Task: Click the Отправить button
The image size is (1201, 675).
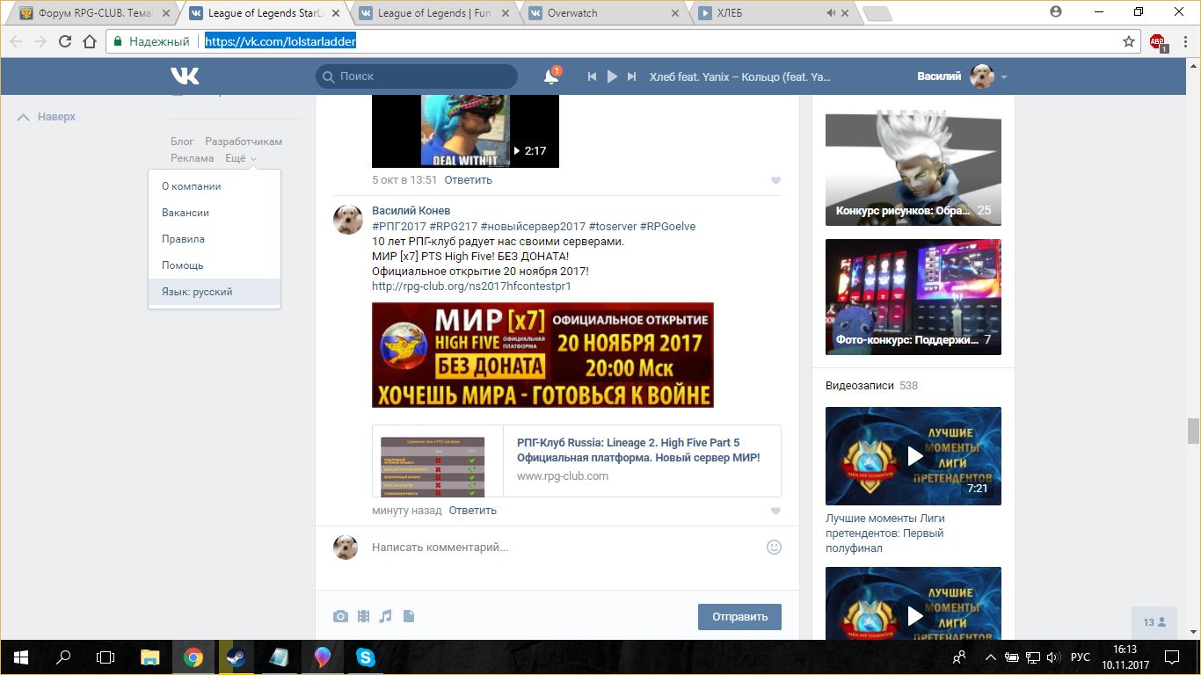Action: [x=739, y=616]
